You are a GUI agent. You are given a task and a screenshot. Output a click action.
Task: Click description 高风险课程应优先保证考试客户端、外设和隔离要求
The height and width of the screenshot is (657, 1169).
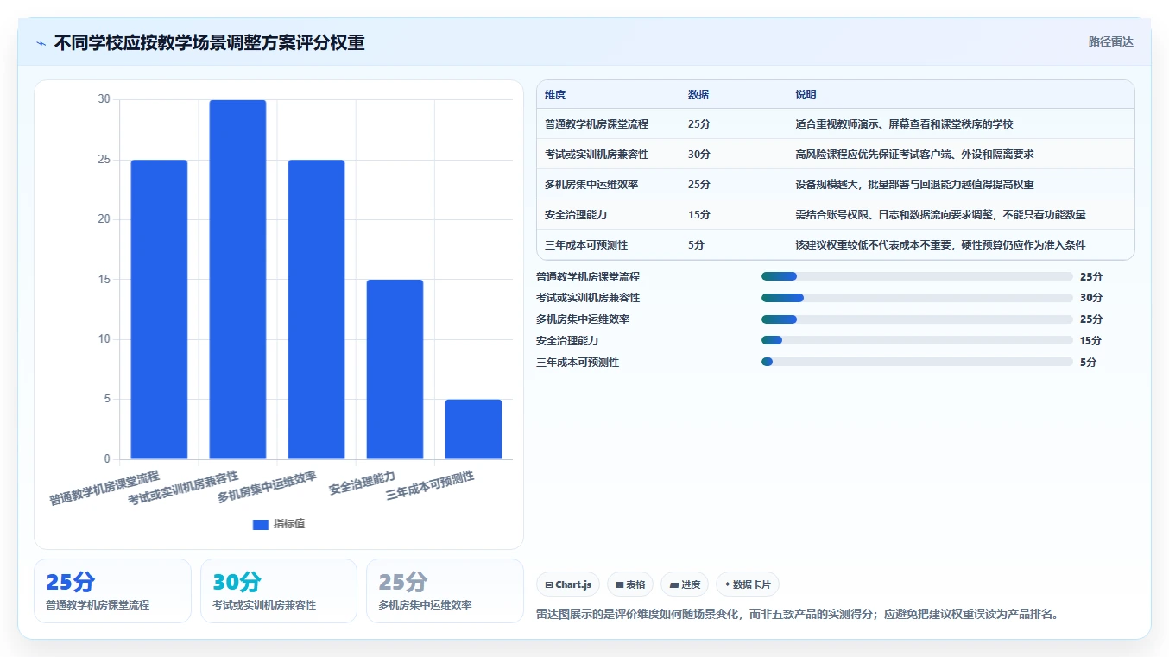click(914, 155)
